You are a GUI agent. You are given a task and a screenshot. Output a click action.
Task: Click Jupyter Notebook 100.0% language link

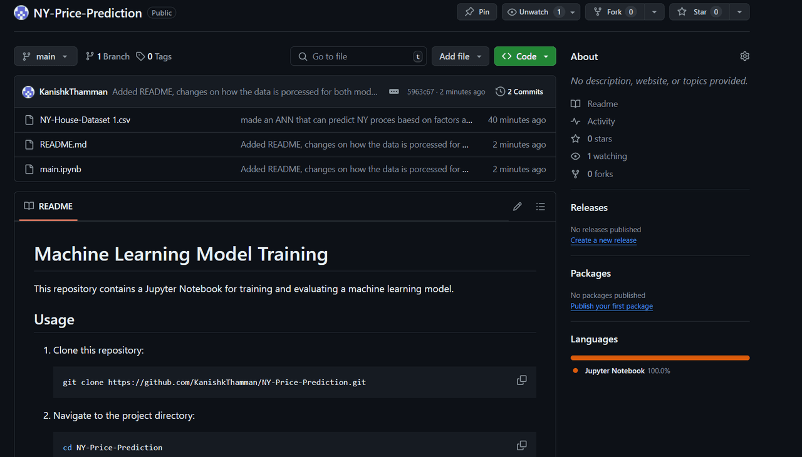coord(627,371)
